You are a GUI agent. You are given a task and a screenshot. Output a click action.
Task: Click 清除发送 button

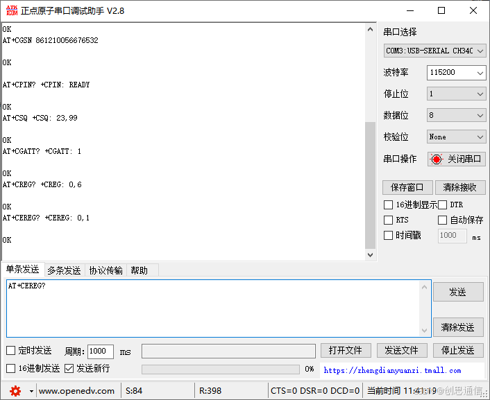(x=458, y=327)
